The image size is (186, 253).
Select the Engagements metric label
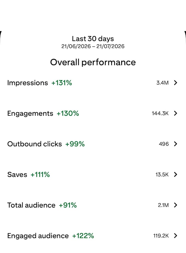pyautogui.click(x=30, y=114)
